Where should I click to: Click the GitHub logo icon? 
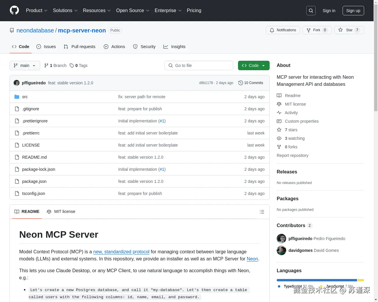tap(14, 10)
